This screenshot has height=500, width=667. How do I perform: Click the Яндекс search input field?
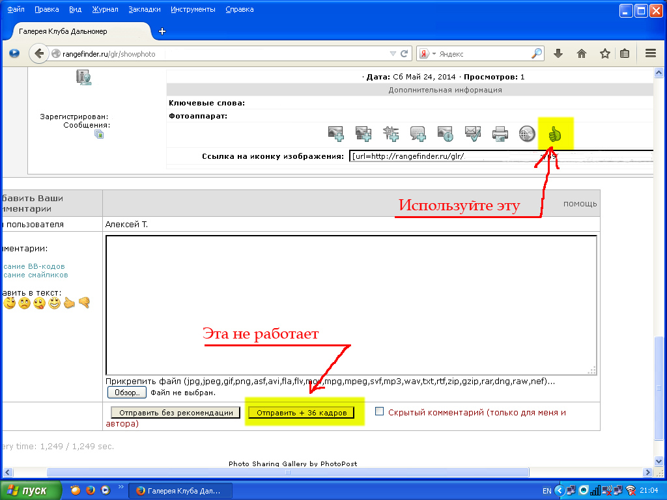pyautogui.click(x=484, y=53)
